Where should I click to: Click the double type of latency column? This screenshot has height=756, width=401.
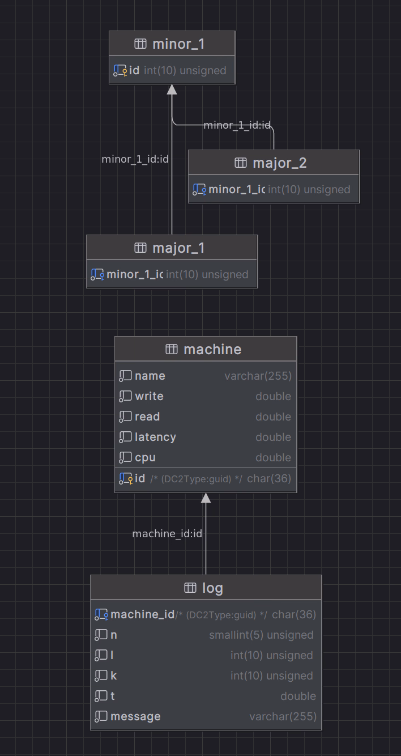[x=274, y=437]
